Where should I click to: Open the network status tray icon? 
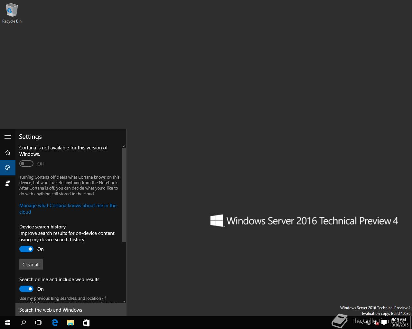(369, 323)
